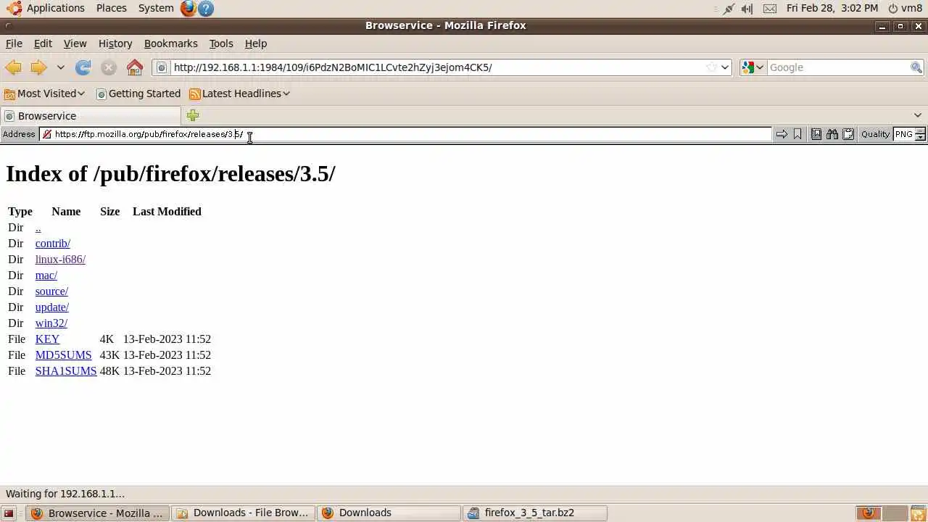Open the View menu
The width and height of the screenshot is (928, 522).
coord(75,43)
